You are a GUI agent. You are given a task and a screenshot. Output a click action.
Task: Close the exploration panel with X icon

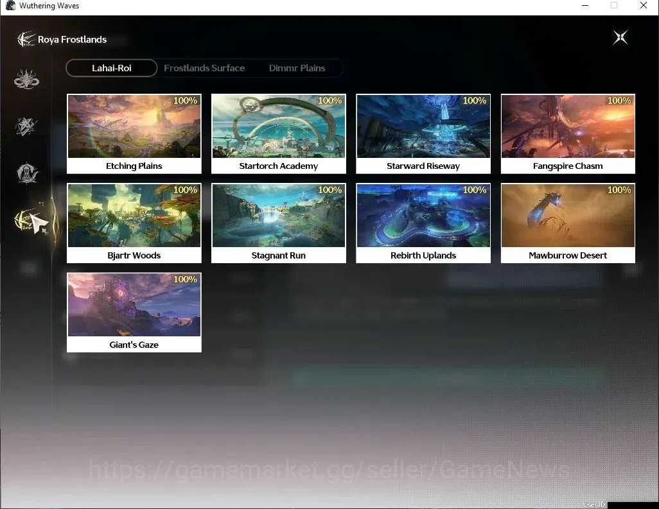point(620,37)
